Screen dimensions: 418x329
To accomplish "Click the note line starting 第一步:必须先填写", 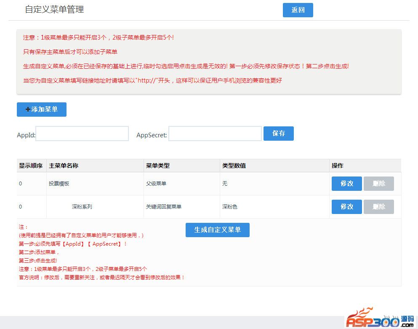I will click(x=72, y=244).
